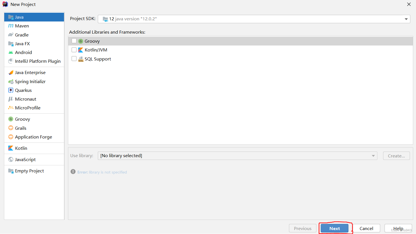Image resolution: width=416 pixels, height=234 pixels.
Task: Click the Java FX folder icon
Action: (11, 44)
